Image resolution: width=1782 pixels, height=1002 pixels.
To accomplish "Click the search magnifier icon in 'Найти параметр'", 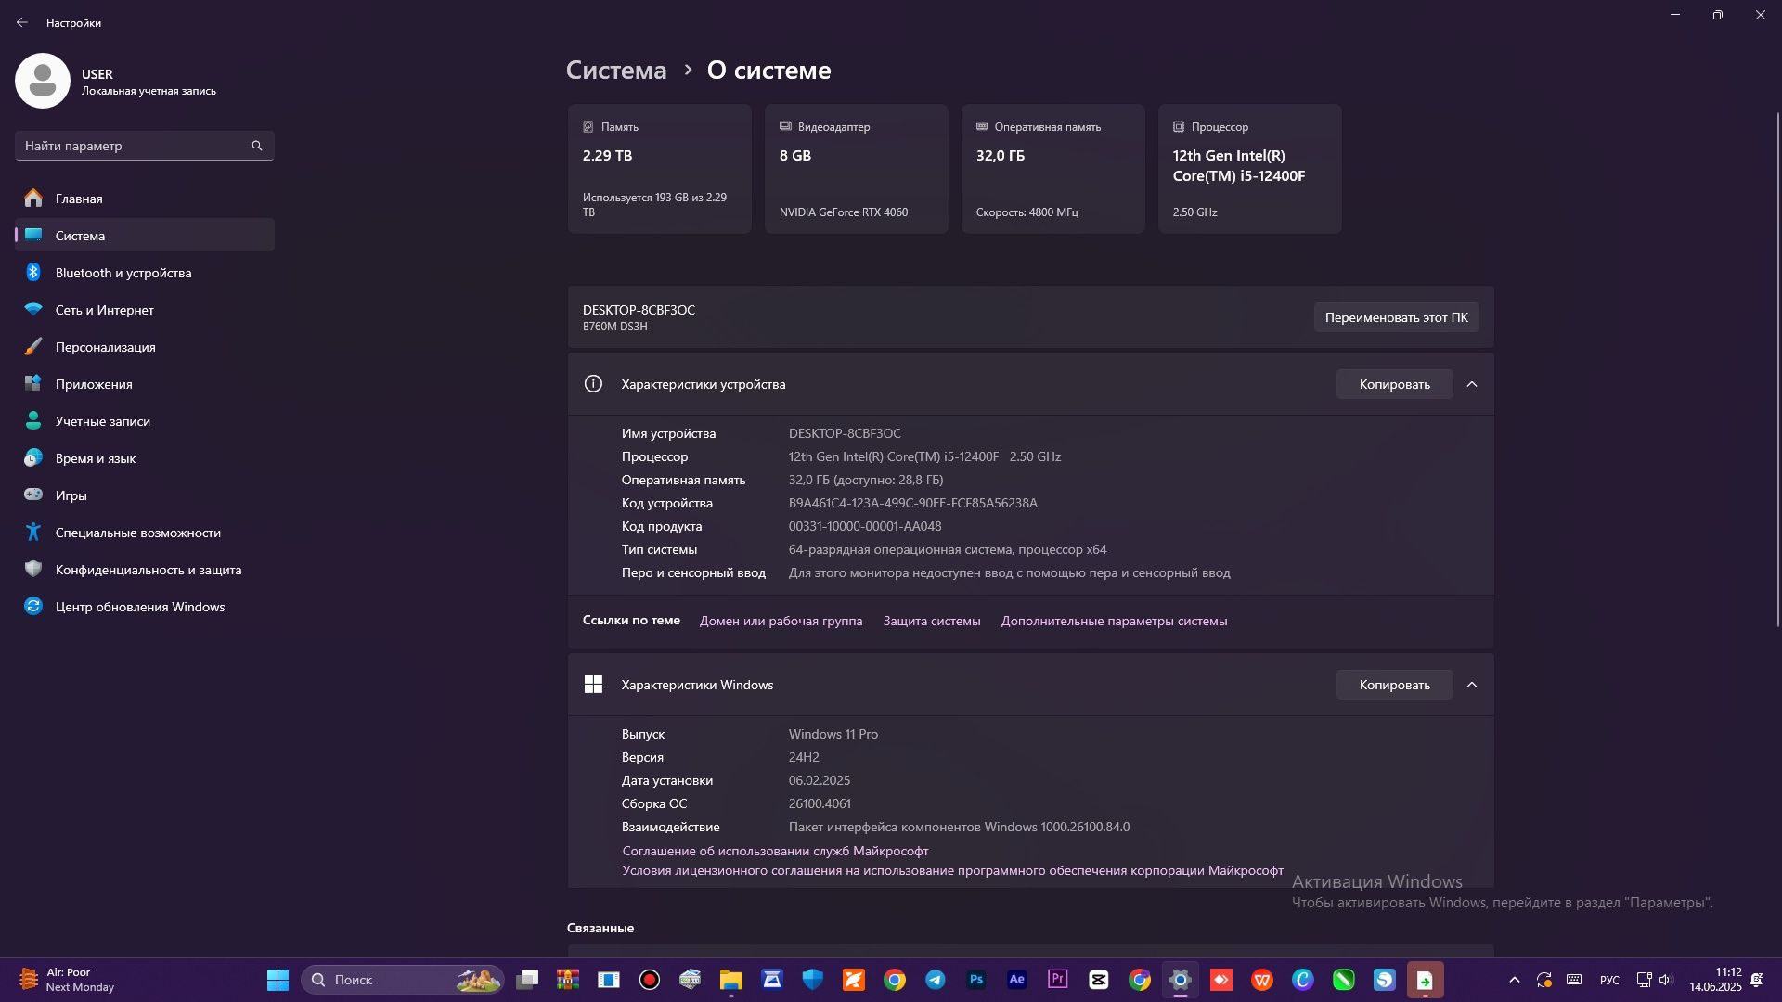I will [257, 146].
